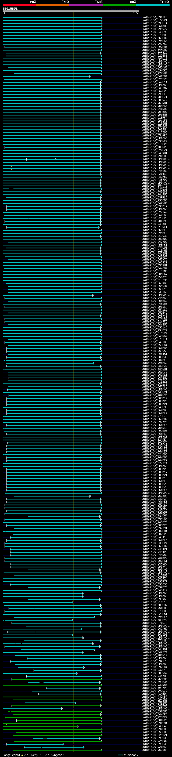This screenshot has height=757, width=172.
Task: Click the UniRef100_Q6JWX1 label
Action: coord(154,392)
